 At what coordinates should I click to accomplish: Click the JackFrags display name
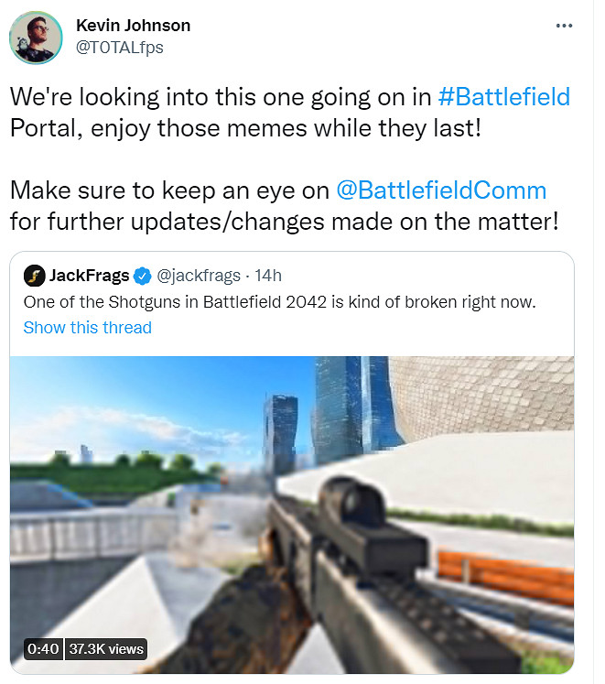(x=89, y=276)
